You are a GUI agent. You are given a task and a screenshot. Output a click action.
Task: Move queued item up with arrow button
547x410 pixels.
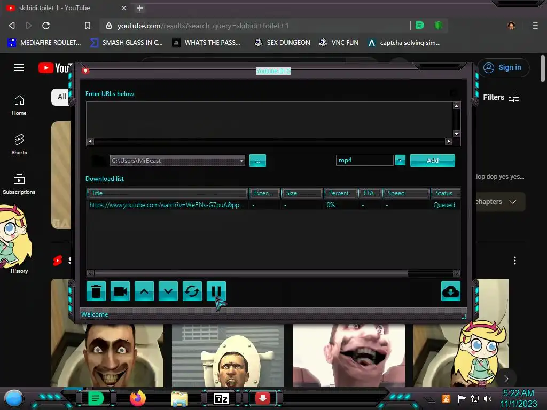(144, 291)
